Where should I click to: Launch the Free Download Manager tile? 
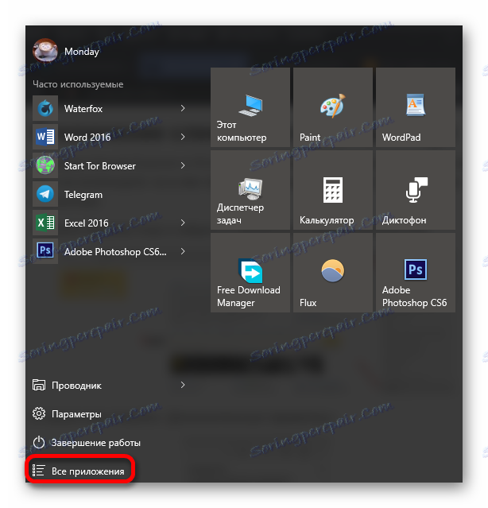250,273
